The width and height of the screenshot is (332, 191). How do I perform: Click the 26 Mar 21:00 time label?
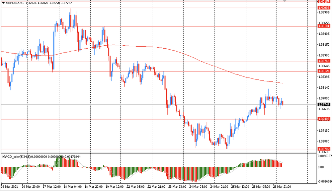click(x=282, y=187)
